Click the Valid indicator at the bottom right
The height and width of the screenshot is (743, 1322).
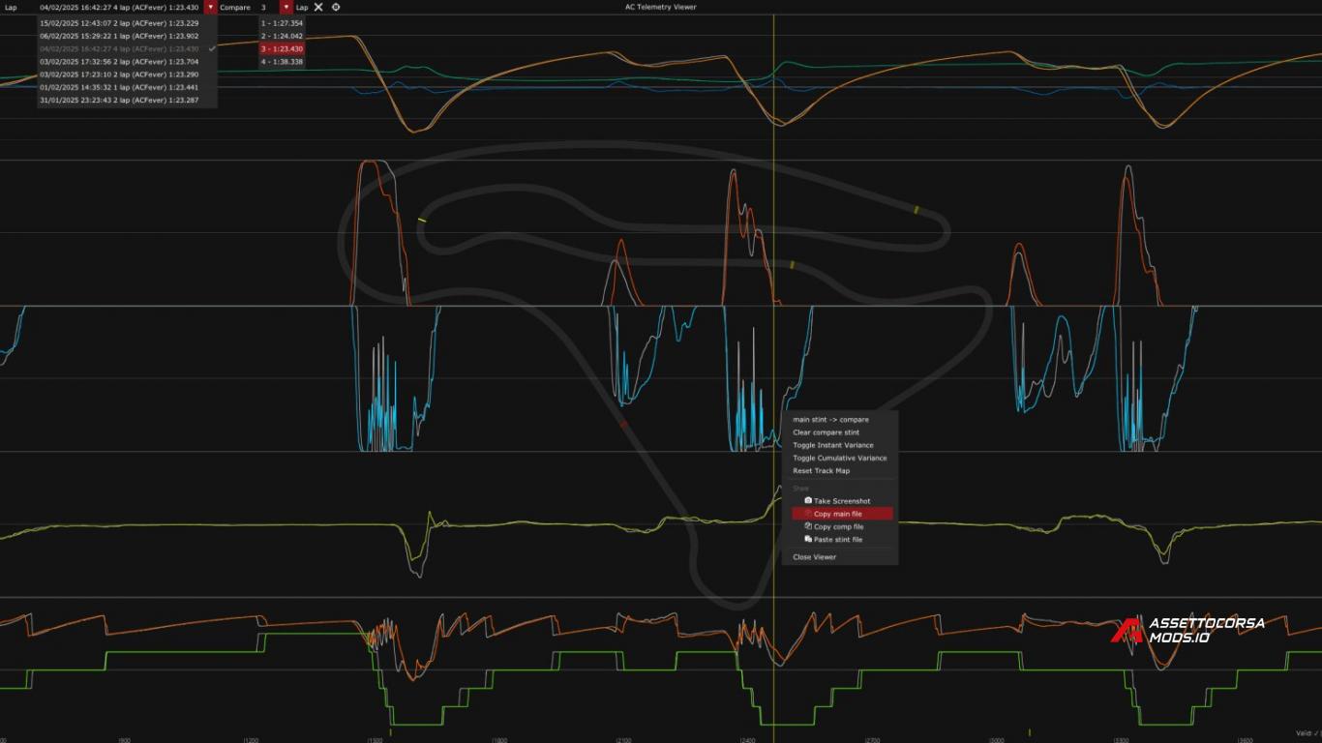tap(1307, 733)
